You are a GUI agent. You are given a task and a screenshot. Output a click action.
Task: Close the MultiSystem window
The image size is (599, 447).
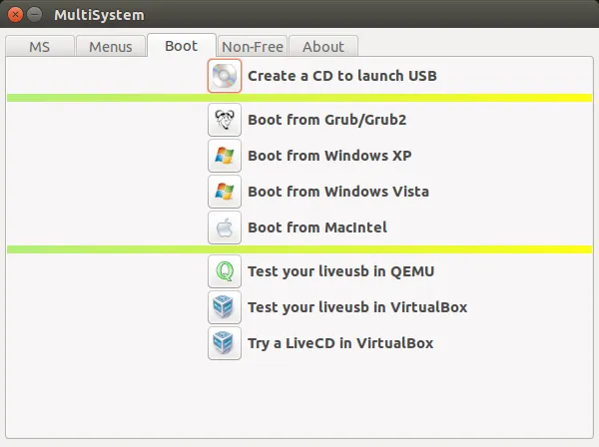click(x=15, y=15)
